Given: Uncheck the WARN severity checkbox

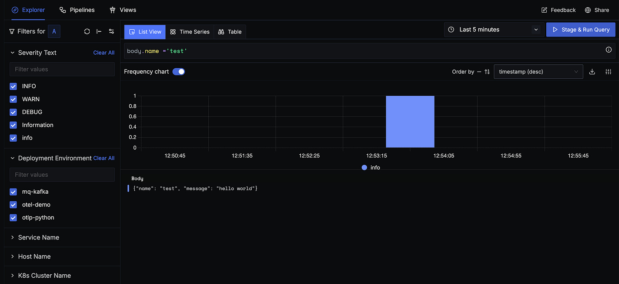Looking at the screenshot, I should 13,99.
